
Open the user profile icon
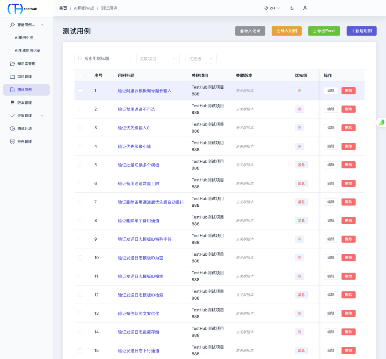pos(305,8)
